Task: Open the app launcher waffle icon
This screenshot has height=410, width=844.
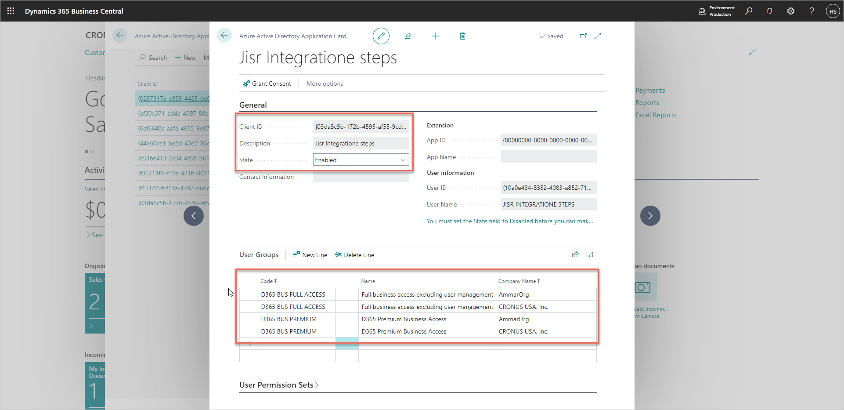Action: tap(11, 11)
